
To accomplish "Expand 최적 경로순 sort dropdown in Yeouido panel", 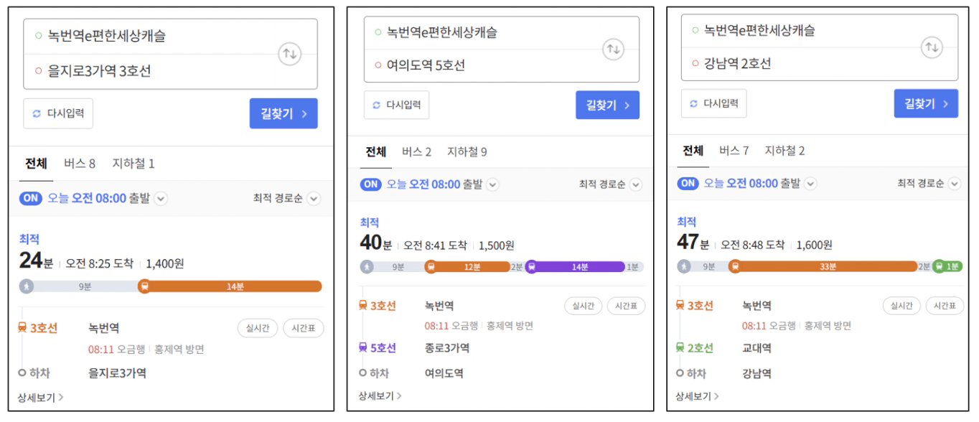I will point(635,185).
